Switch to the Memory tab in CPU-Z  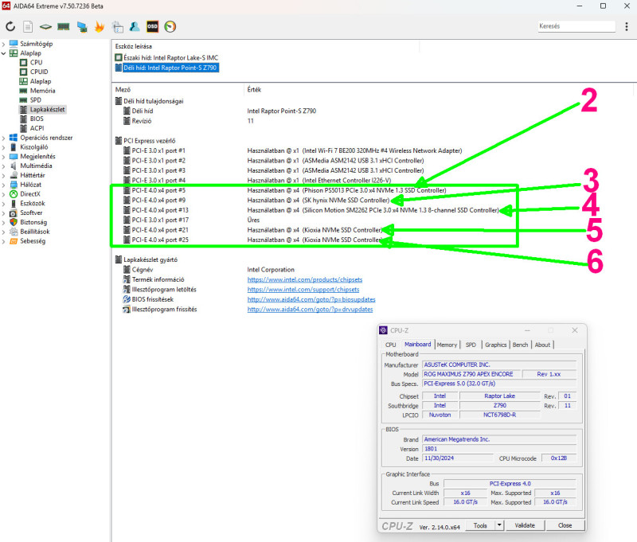(447, 345)
